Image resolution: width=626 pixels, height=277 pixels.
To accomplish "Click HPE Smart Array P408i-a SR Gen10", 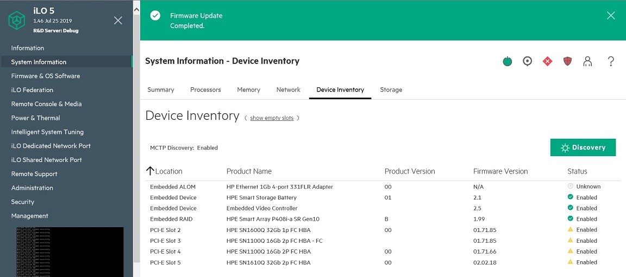I will (x=273, y=219).
